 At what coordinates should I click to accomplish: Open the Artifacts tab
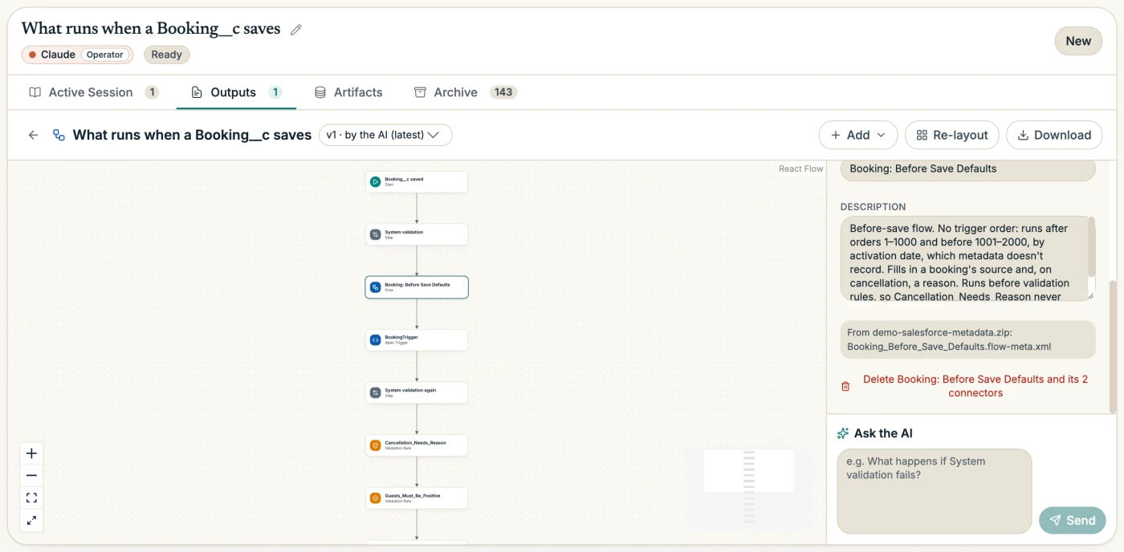[x=348, y=92]
